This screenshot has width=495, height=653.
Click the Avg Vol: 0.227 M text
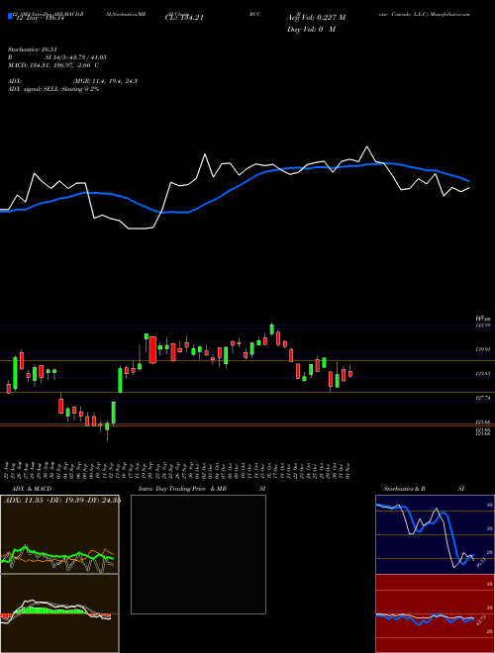point(316,18)
